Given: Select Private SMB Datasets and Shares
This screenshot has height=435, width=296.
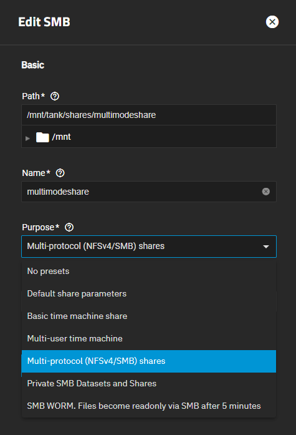Looking at the screenshot, I should [x=149, y=384].
